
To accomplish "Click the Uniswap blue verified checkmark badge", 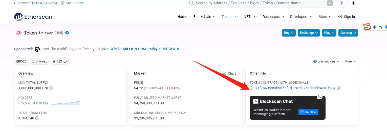I will tap(67, 33).
